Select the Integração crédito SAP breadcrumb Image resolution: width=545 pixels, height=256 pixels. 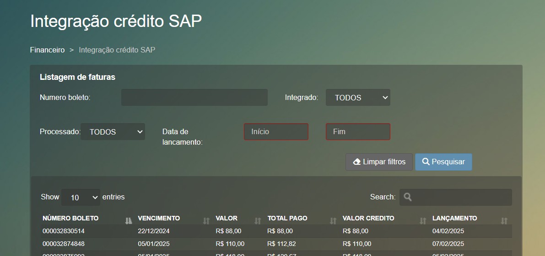[117, 50]
